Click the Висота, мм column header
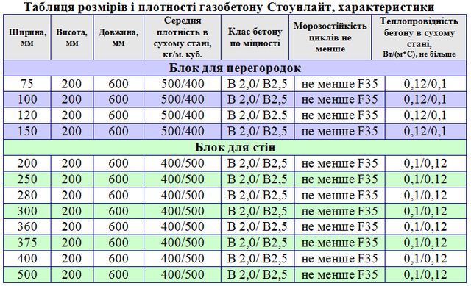The image size is (471, 286). (x=72, y=37)
